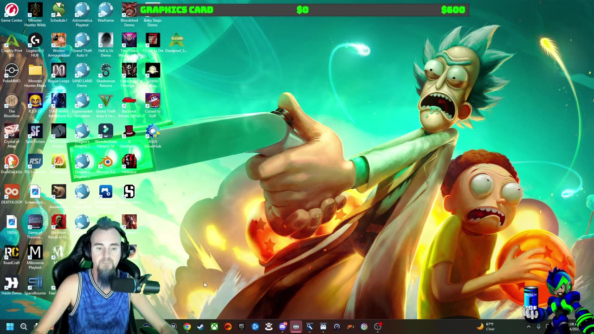Open the 7 Days to Die shortcut
Viewport: 594px width, 334px height.
pos(153,43)
